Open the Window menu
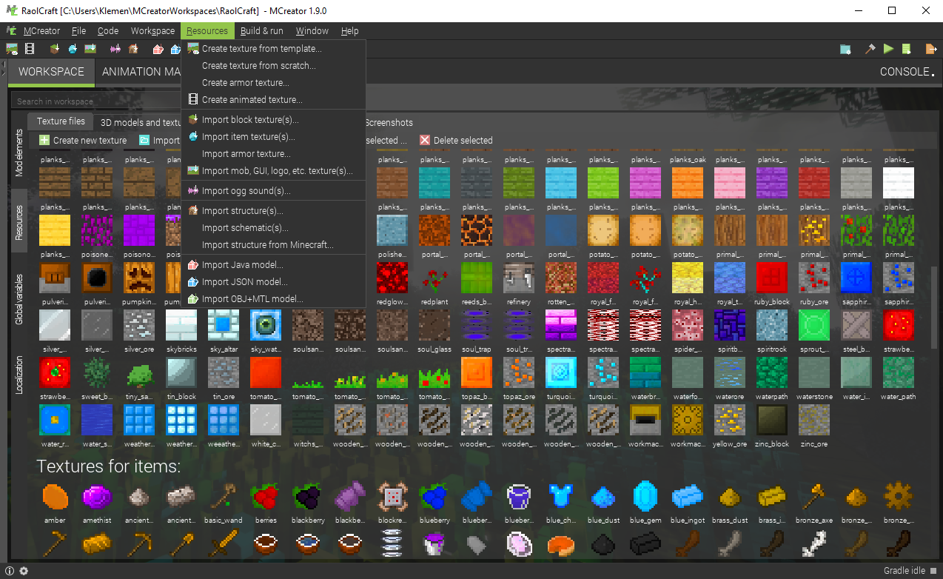This screenshot has width=943, height=579. [312, 31]
